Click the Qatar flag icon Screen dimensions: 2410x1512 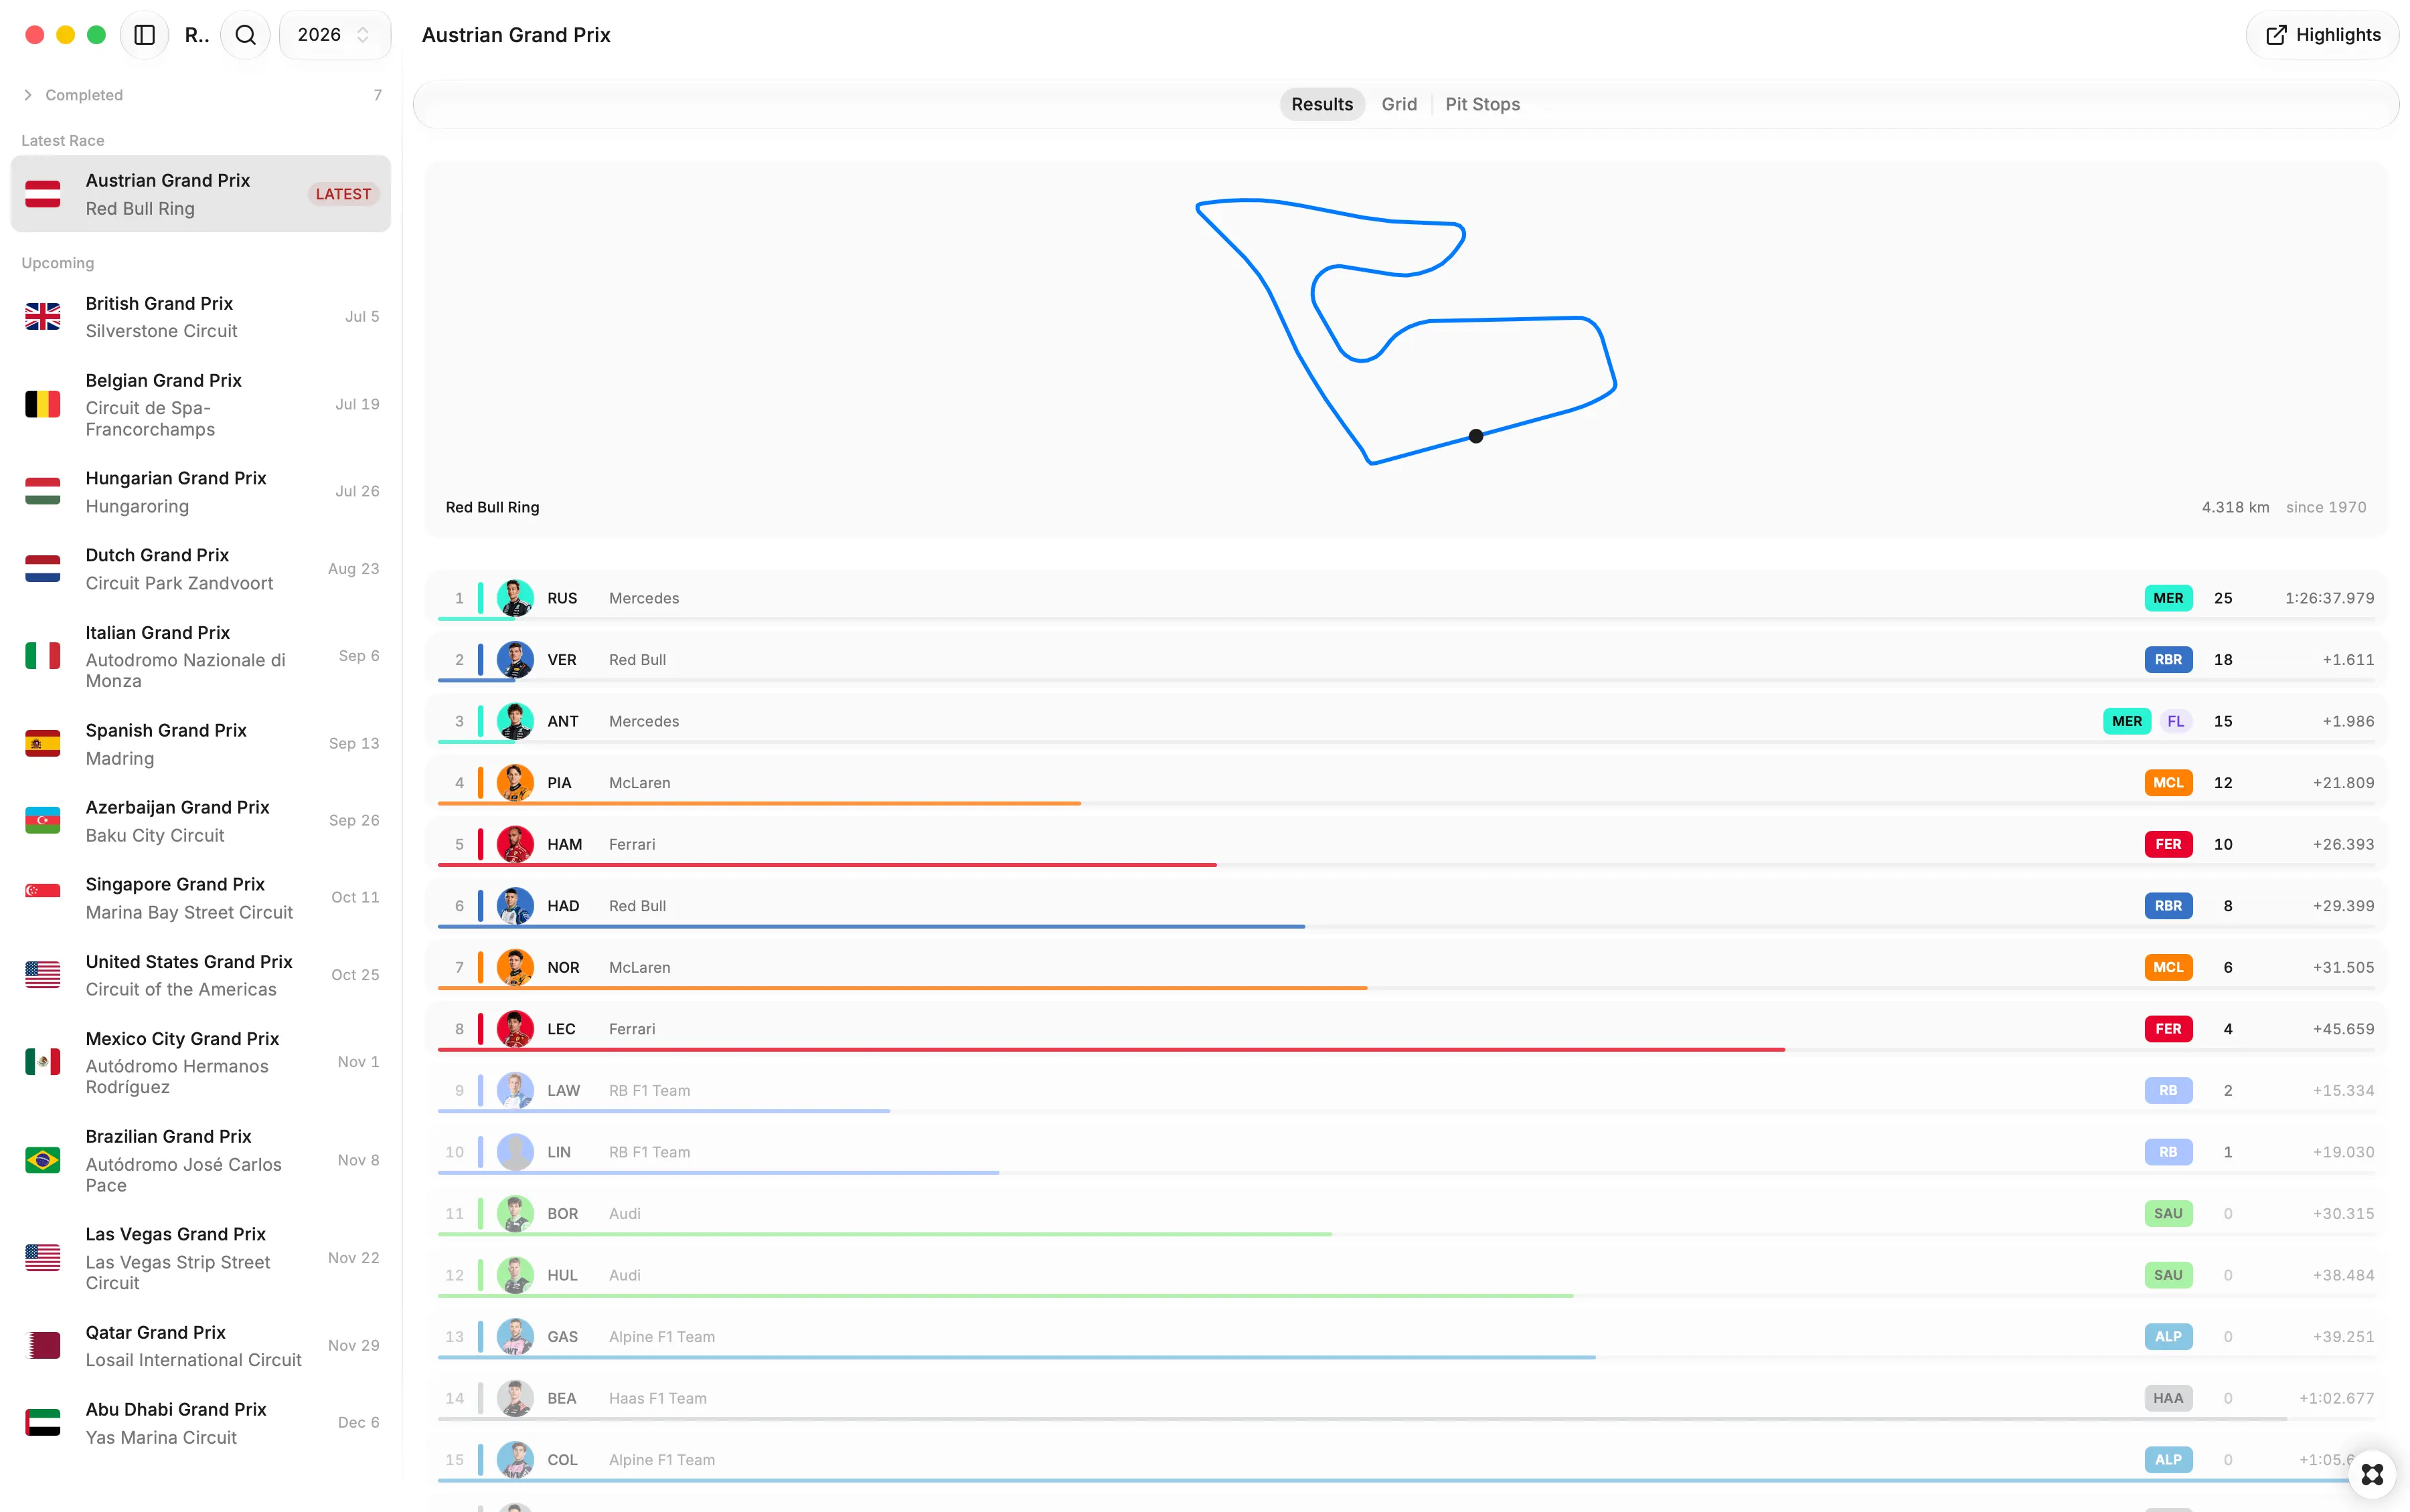point(43,1345)
